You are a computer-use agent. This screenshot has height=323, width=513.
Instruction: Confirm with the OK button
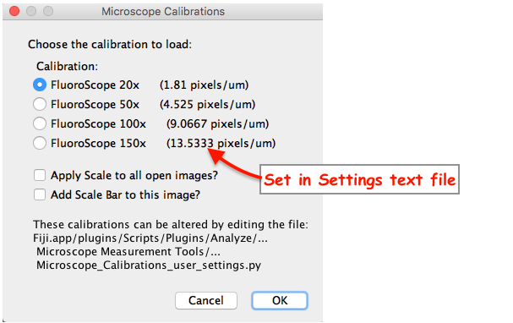[x=280, y=300]
